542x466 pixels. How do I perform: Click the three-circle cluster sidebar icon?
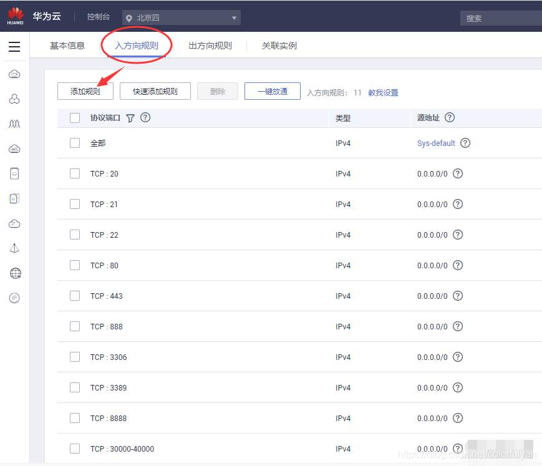point(14,99)
